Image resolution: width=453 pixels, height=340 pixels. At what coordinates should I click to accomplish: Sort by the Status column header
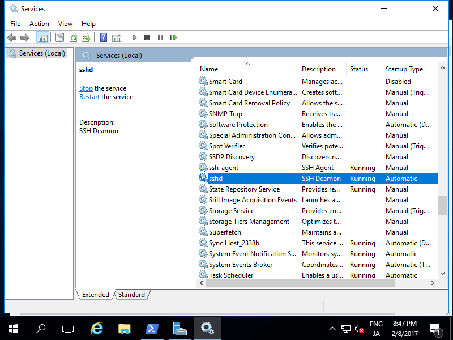click(364, 69)
